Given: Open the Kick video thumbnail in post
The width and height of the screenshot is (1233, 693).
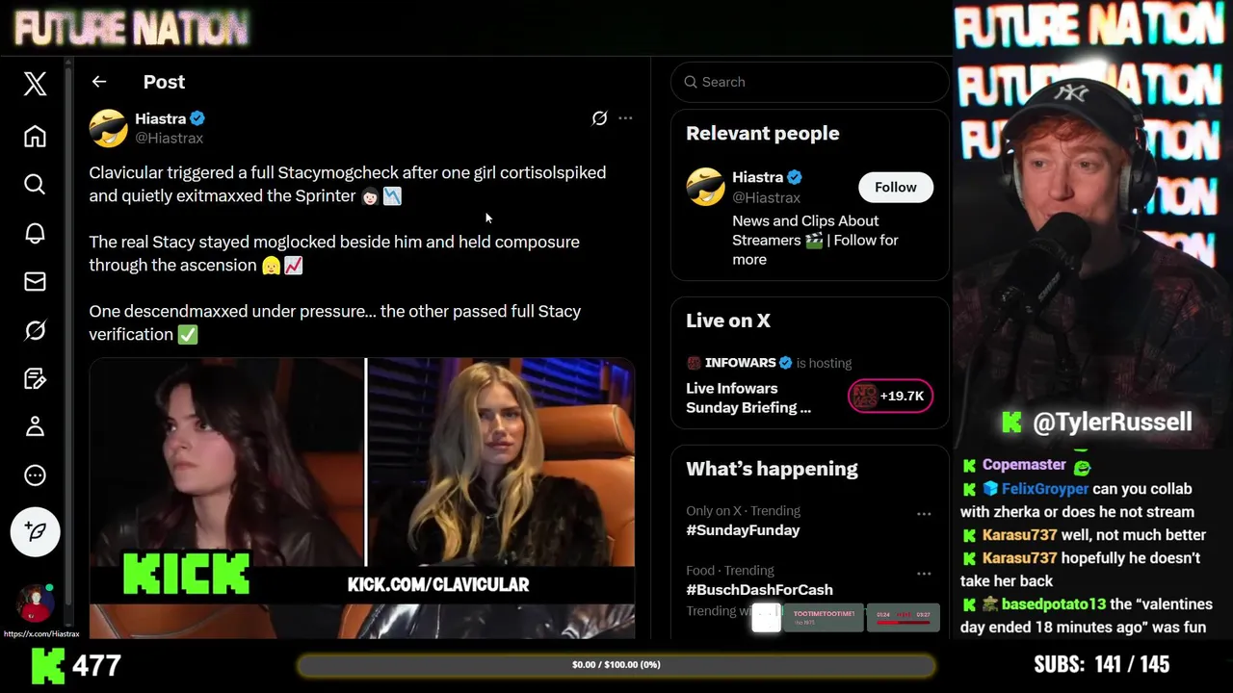Looking at the screenshot, I should [362, 498].
